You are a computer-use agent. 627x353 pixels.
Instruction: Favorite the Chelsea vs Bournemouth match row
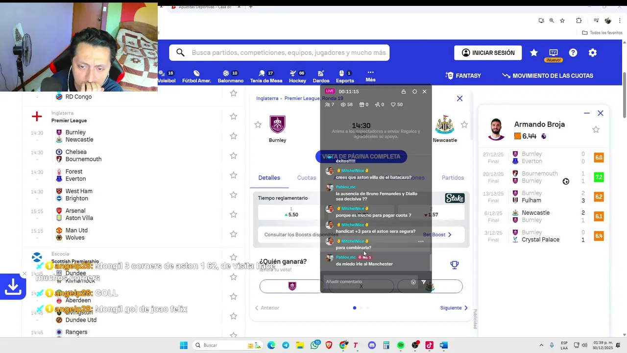pyautogui.click(x=234, y=155)
